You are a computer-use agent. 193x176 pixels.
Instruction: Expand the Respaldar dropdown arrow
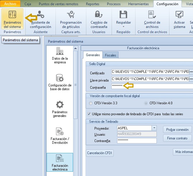click(x=123, y=27)
